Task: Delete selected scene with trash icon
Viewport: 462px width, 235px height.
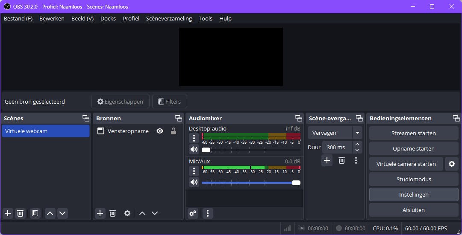Action: (x=21, y=213)
